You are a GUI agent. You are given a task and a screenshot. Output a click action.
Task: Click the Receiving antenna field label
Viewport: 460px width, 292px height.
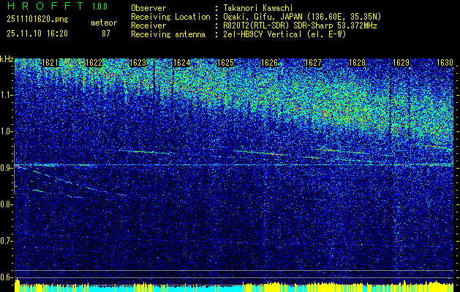(x=168, y=34)
